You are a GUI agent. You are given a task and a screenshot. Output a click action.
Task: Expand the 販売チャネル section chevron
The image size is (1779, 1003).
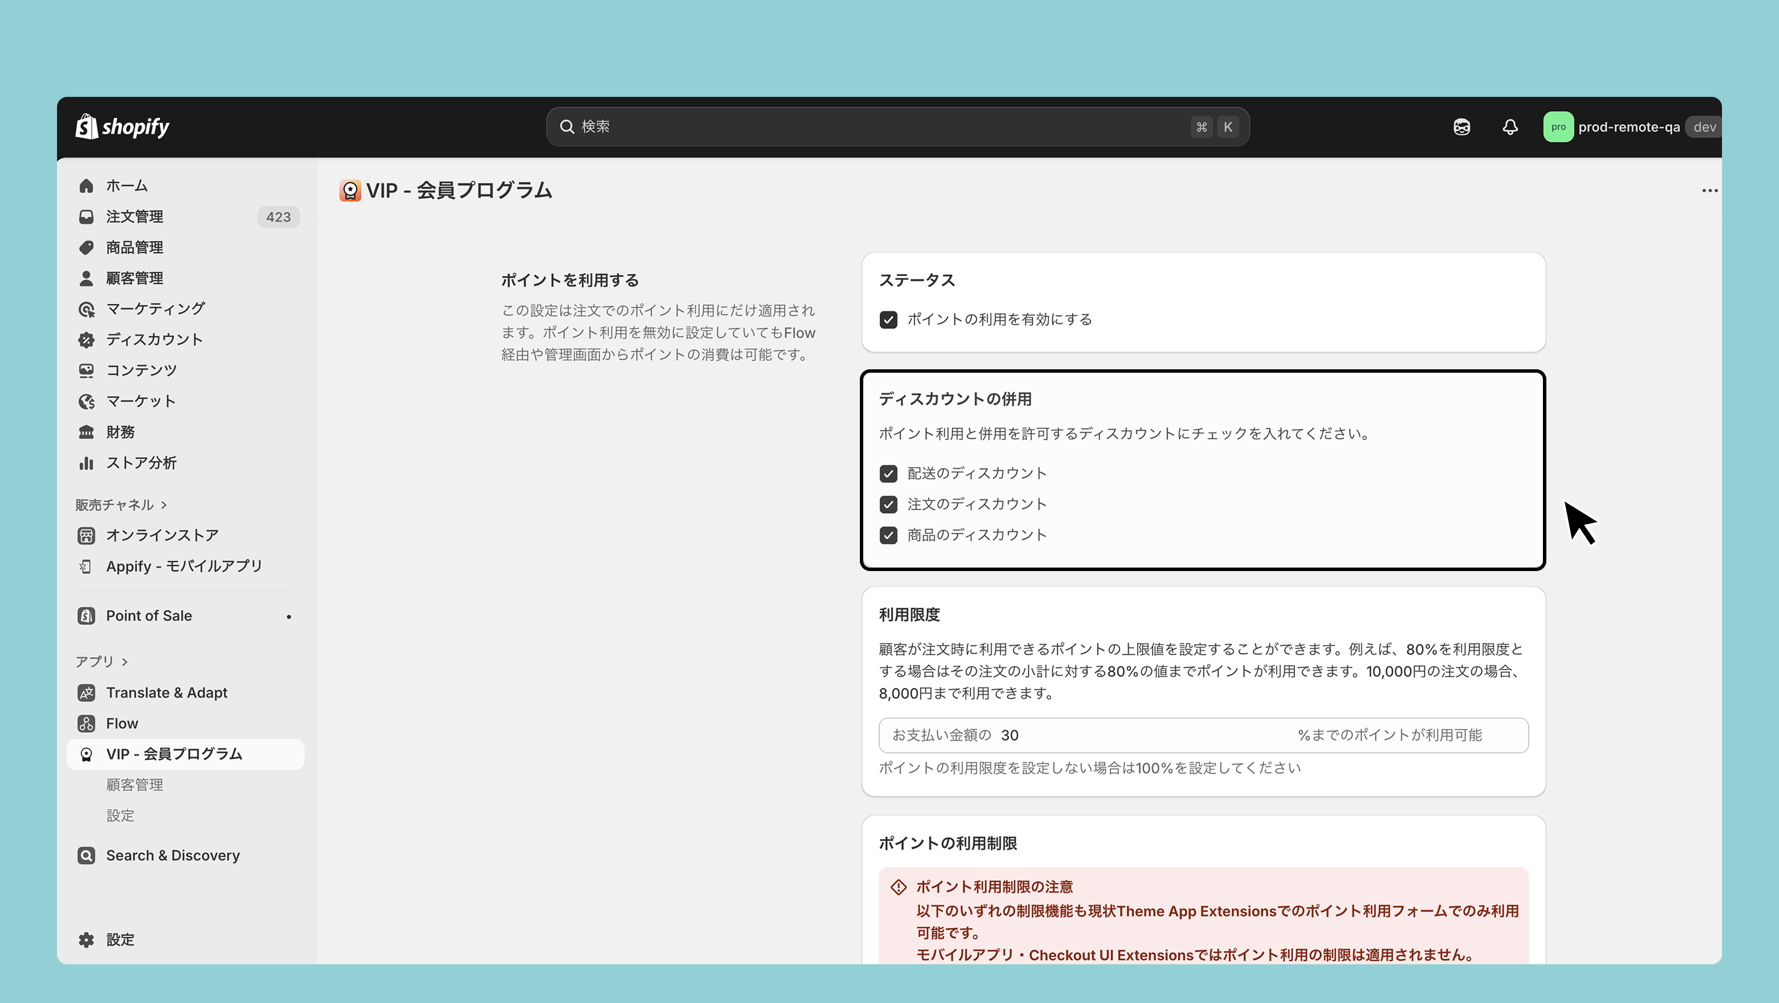[x=164, y=505]
